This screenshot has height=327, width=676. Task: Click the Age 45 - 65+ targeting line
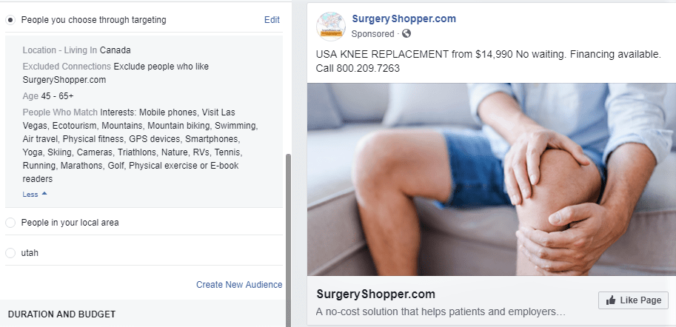48,96
